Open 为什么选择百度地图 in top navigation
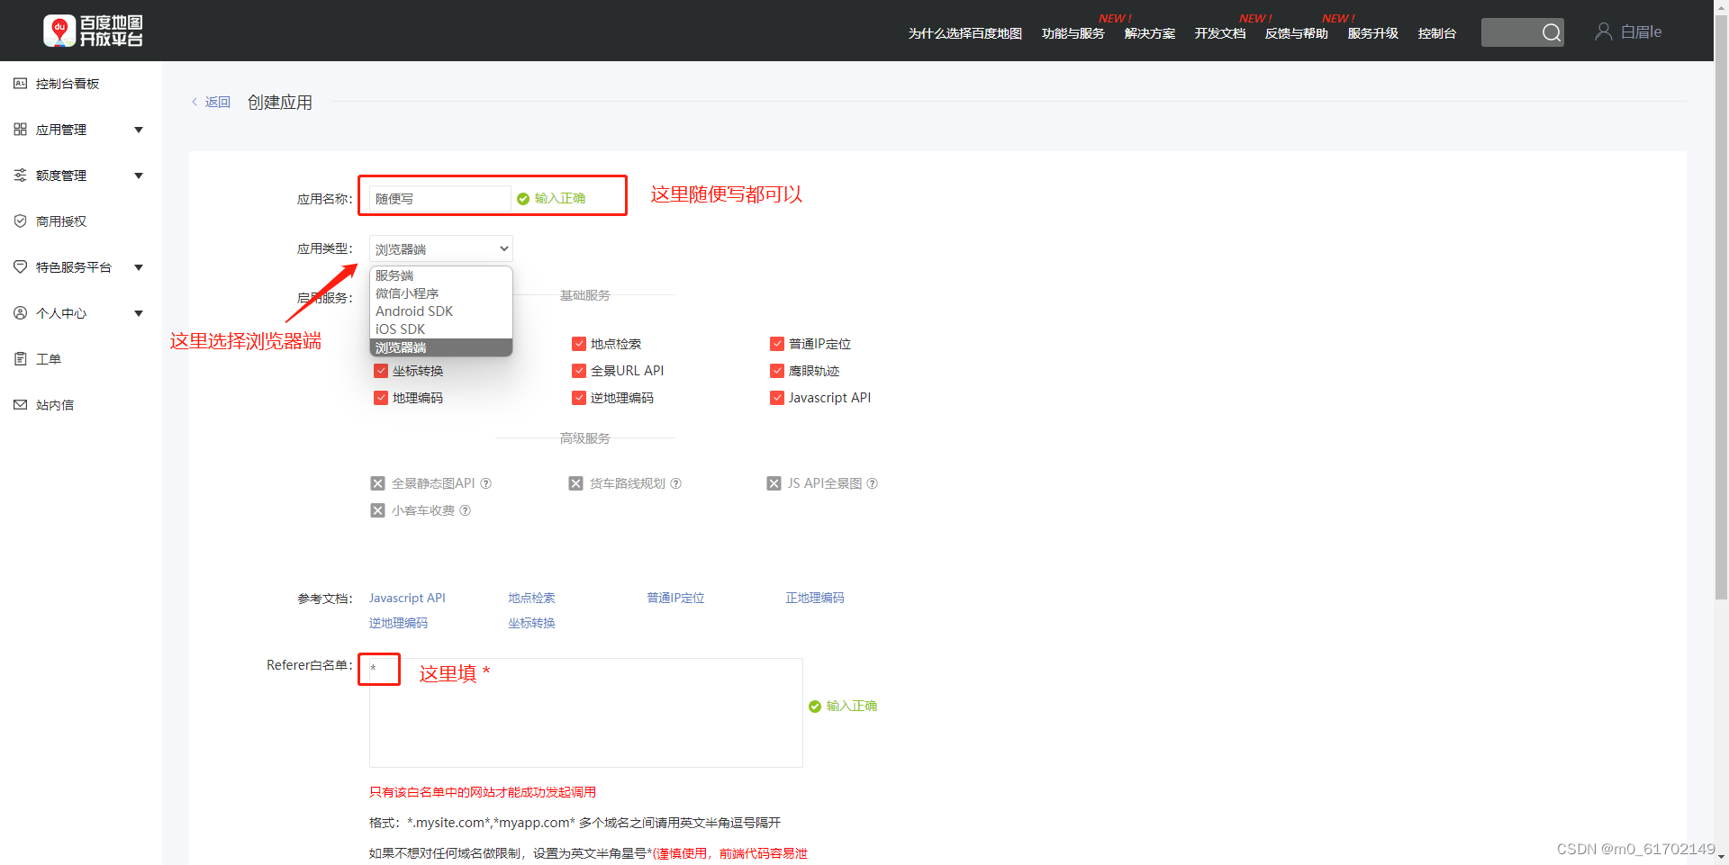The width and height of the screenshot is (1729, 865). pos(965,33)
